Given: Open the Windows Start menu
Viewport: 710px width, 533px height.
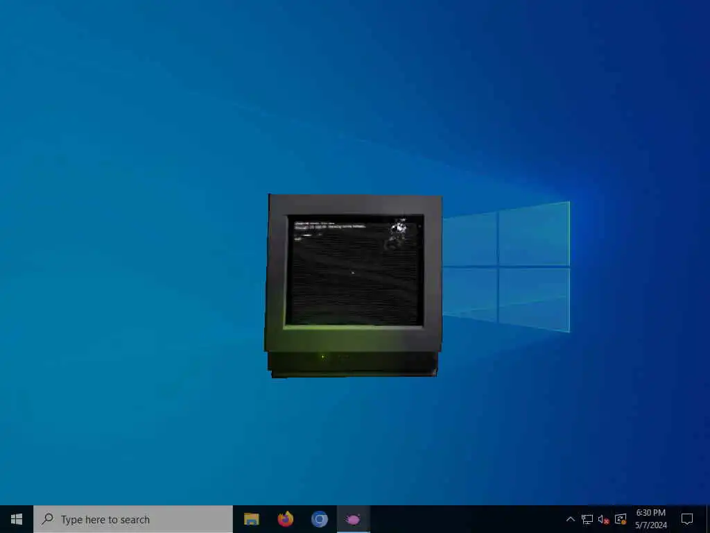Looking at the screenshot, I should 17,519.
